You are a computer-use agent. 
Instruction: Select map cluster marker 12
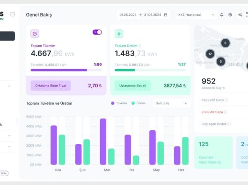[210, 54]
